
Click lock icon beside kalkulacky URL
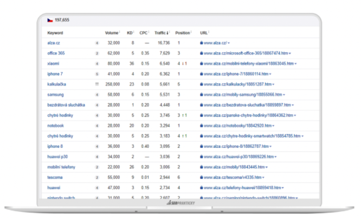(202, 84)
